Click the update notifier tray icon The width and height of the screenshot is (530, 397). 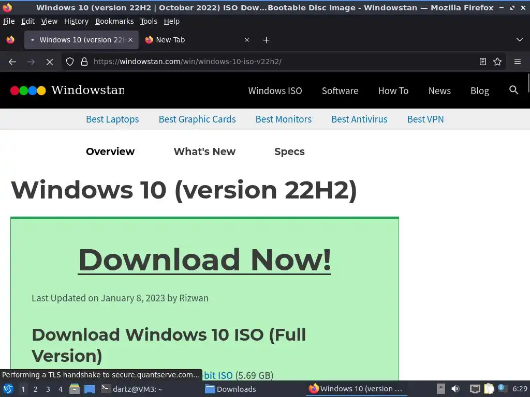pos(502,388)
